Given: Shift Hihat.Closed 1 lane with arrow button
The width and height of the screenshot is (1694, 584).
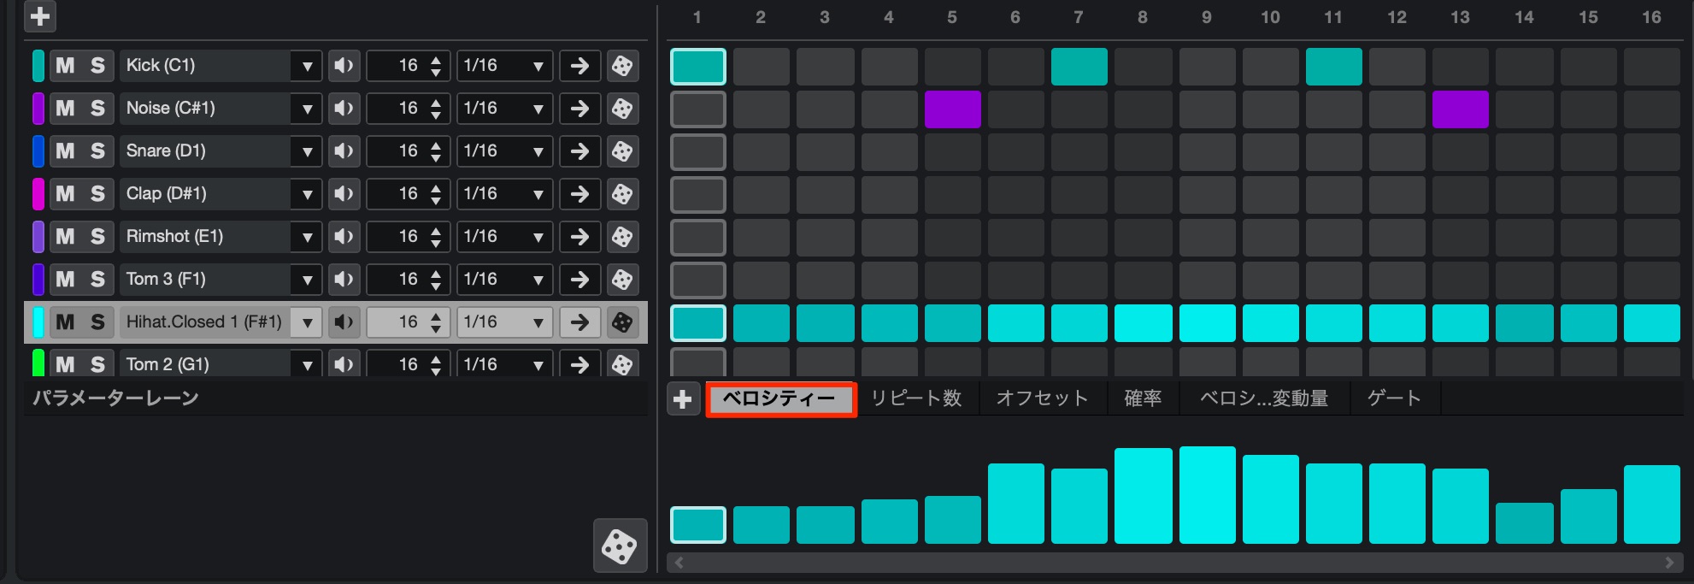Looking at the screenshot, I should [579, 322].
